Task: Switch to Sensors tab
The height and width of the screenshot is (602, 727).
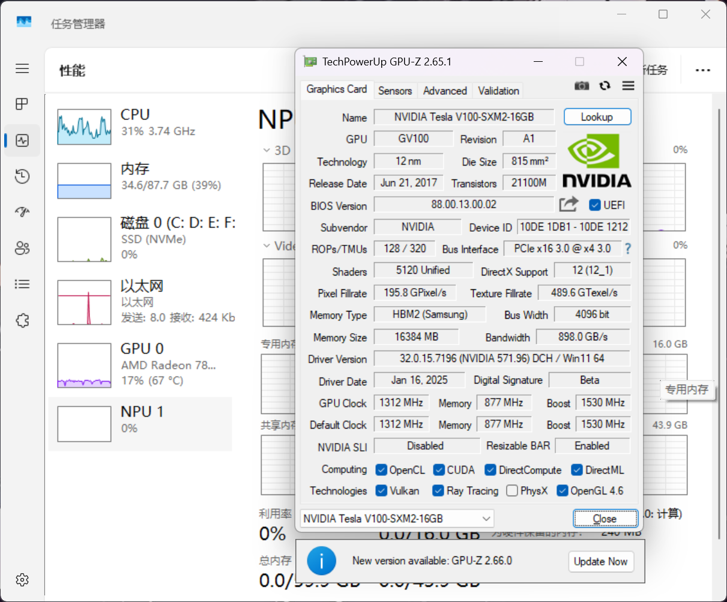Action: pos(395,91)
